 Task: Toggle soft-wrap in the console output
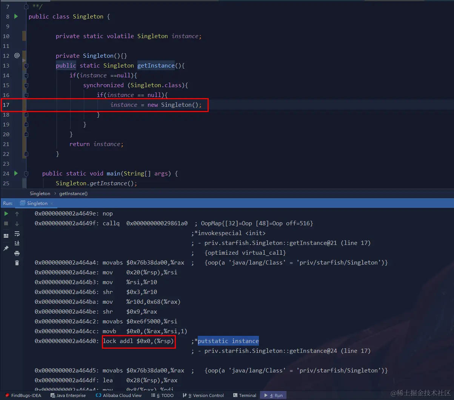tap(17, 234)
